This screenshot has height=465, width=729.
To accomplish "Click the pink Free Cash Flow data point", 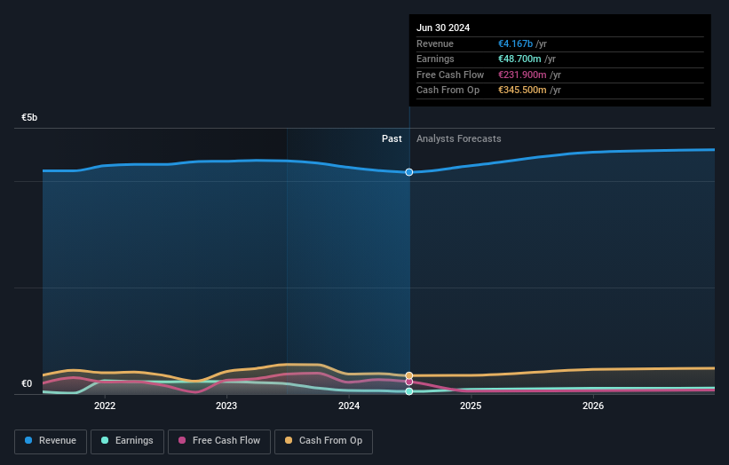I will click(409, 382).
